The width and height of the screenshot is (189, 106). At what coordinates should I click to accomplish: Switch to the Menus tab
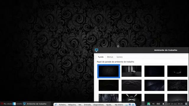(110, 57)
